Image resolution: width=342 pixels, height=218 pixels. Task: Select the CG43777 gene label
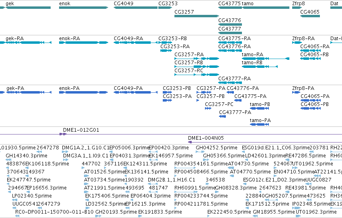click(229, 29)
